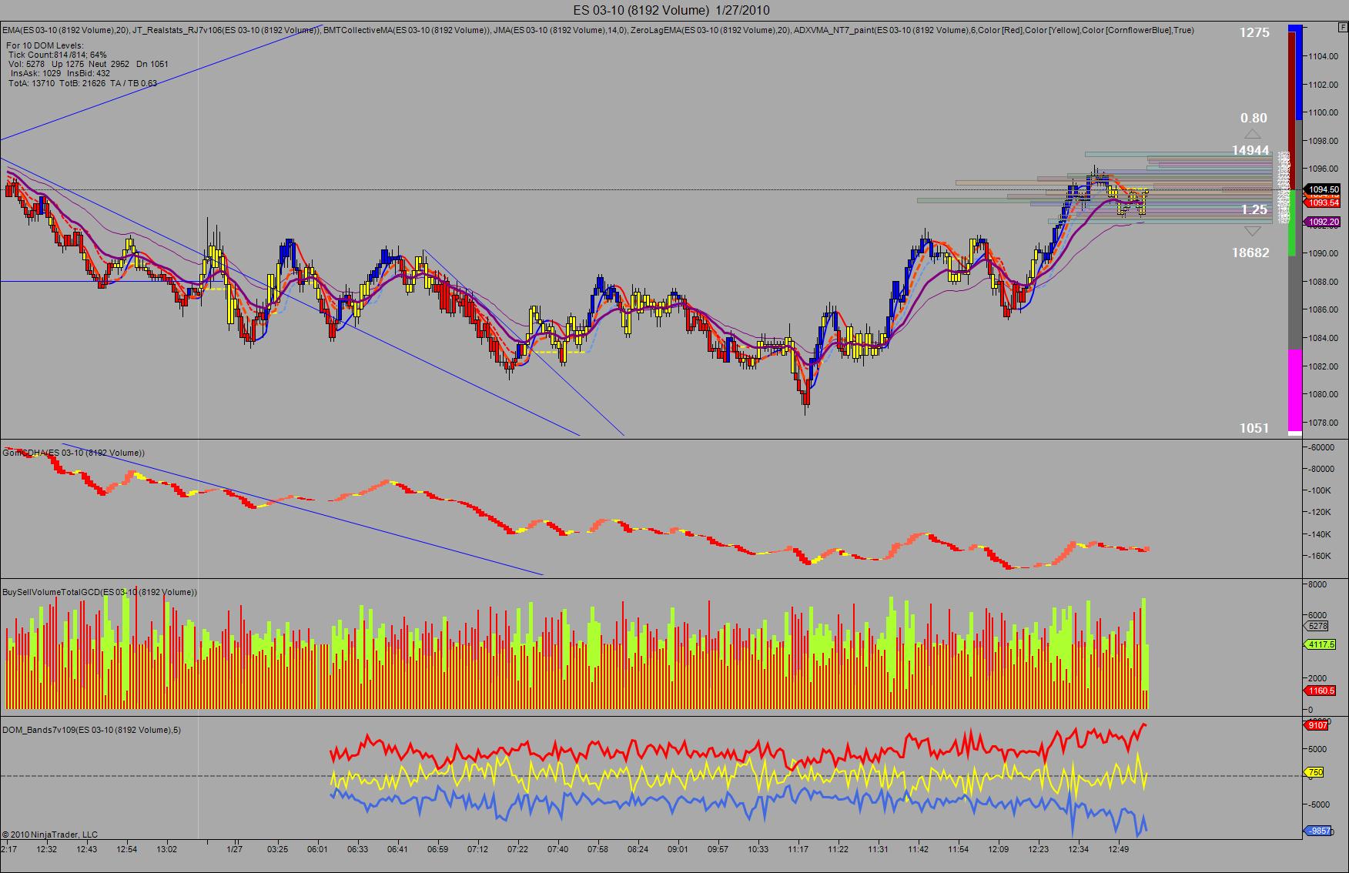Screen dimensions: 1349x873
Task: Select the DOM_Bands7v109 panel label
Action: [x=92, y=730]
